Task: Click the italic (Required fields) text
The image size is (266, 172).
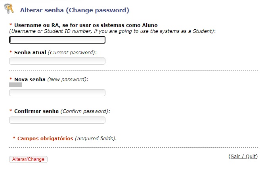Action: pyautogui.click(x=96, y=139)
